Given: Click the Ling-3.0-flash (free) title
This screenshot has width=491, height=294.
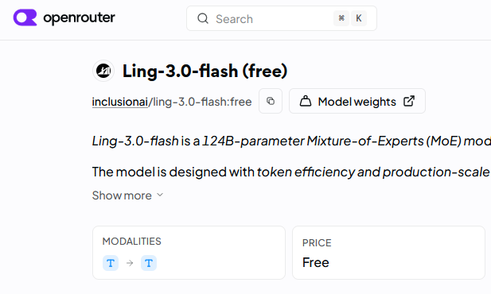Looking at the screenshot, I should coord(205,71).
